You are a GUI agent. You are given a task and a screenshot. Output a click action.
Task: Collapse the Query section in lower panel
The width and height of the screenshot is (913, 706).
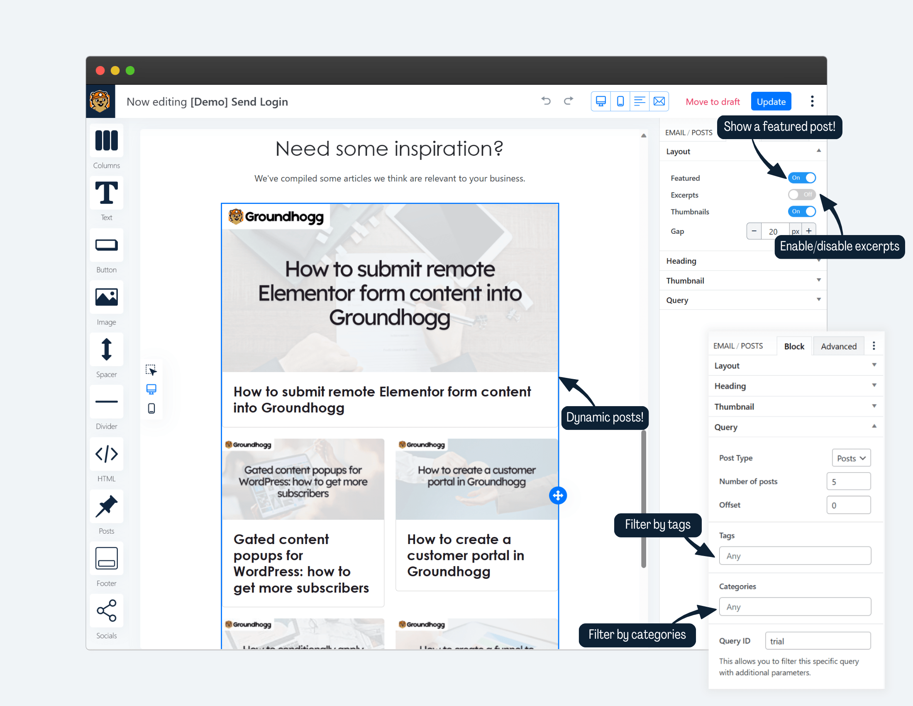tap(796, 427)
